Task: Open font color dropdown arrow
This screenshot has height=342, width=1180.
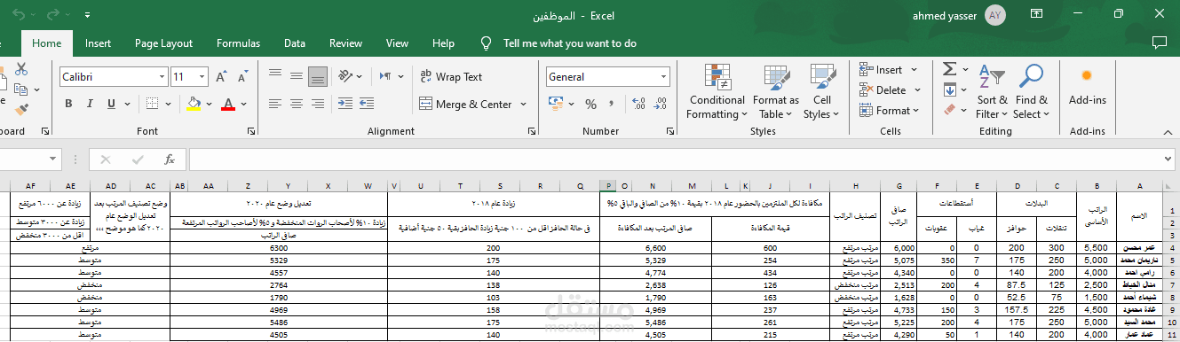Action: pyautogui.click(x=244, y=105)
